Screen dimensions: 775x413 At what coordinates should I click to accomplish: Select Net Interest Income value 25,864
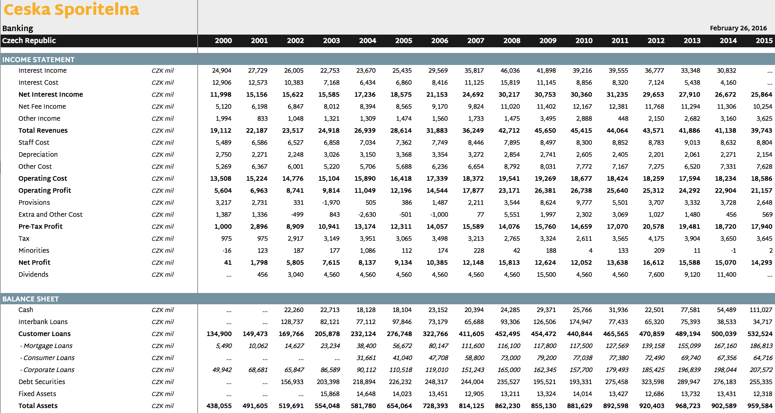point(762,95)
